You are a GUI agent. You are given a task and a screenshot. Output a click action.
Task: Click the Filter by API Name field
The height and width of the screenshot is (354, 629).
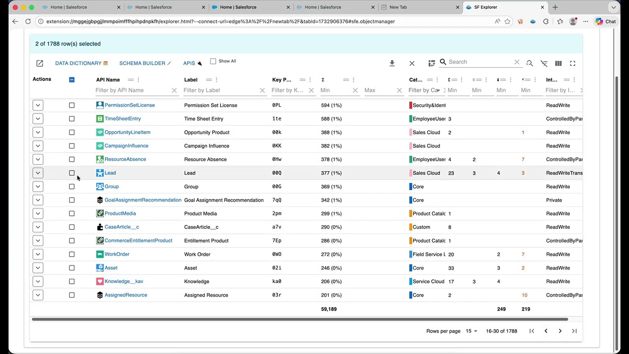[132, 90]
